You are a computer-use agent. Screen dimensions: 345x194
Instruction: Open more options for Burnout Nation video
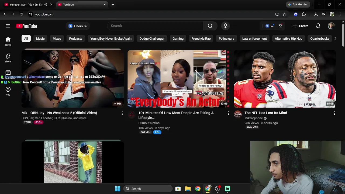tap(228, 113)
